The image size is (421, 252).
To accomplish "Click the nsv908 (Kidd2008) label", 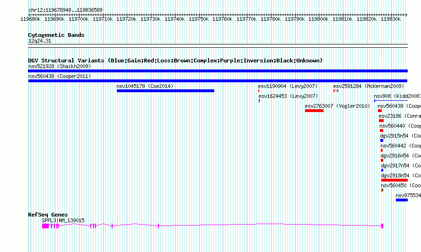I will [397, 96].
